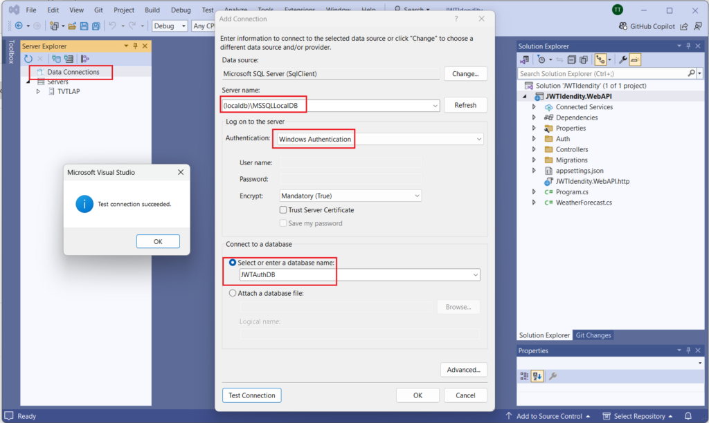The height and width of the screenshot is (423, 709).
Task: Click the Refresh icon in Server Explorer
Action: (x=28, y=59)
